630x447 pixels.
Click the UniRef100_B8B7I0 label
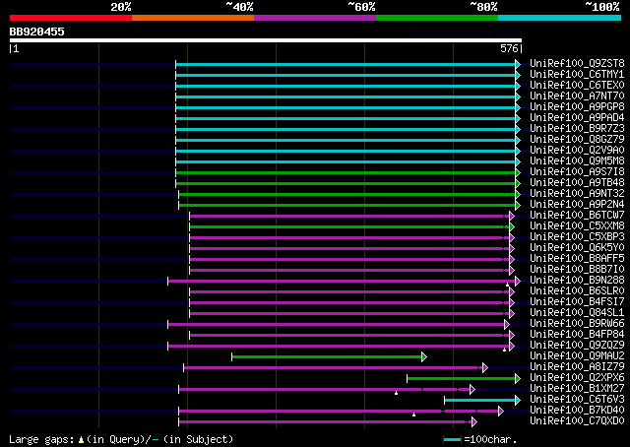[x=577, y=270]
